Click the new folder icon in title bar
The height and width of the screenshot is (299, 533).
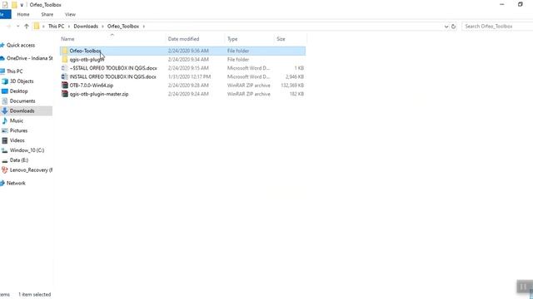coord(14,5)
